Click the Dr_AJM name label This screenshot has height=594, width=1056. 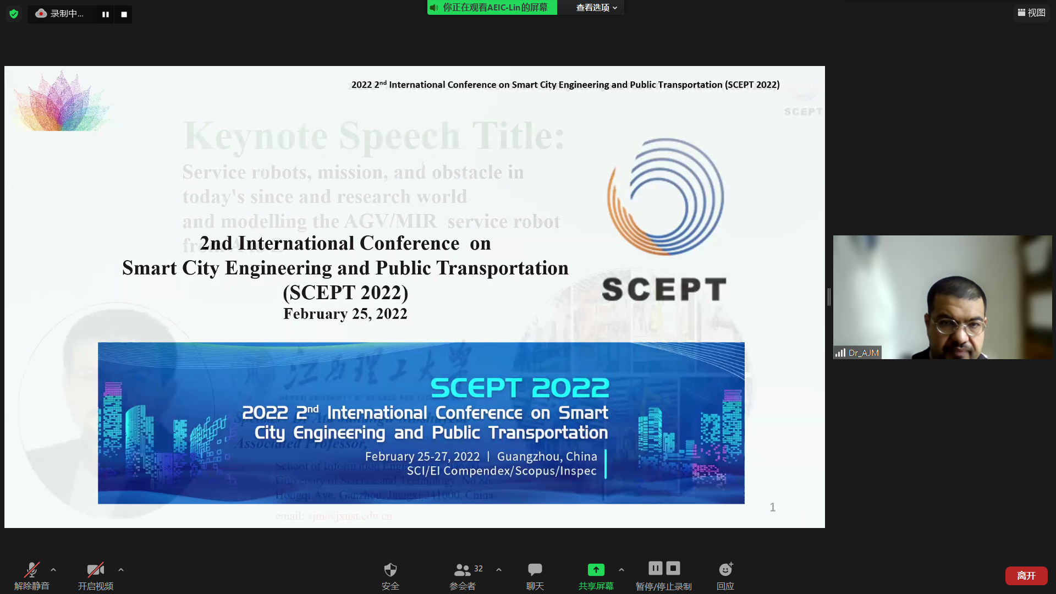(x=857, y=353)
